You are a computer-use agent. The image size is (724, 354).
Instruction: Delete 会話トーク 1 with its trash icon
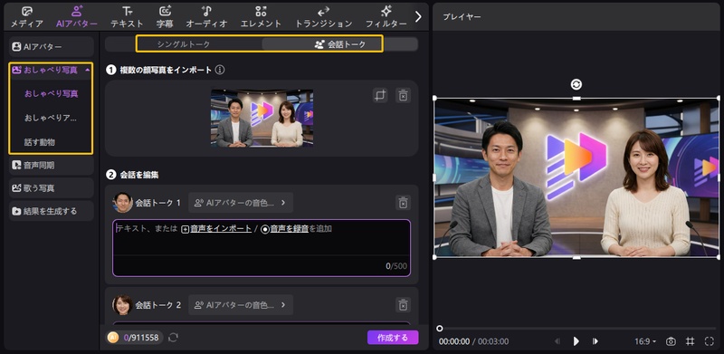click(x=403, y=203)
